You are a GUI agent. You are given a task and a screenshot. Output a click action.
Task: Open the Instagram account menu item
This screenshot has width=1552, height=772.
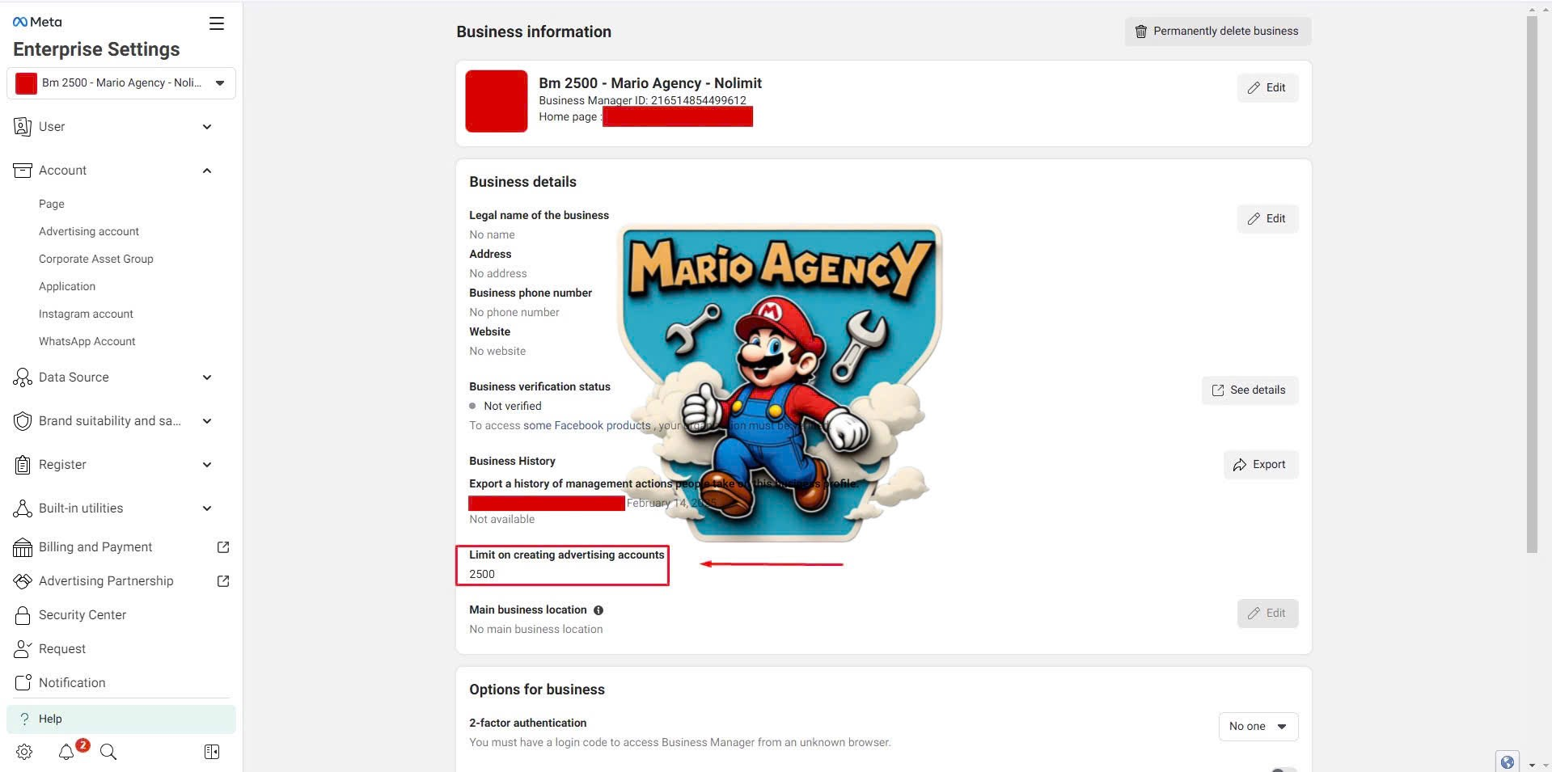[86, 314]
